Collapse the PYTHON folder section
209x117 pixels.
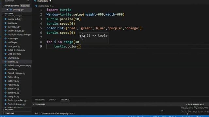[4, 14]
